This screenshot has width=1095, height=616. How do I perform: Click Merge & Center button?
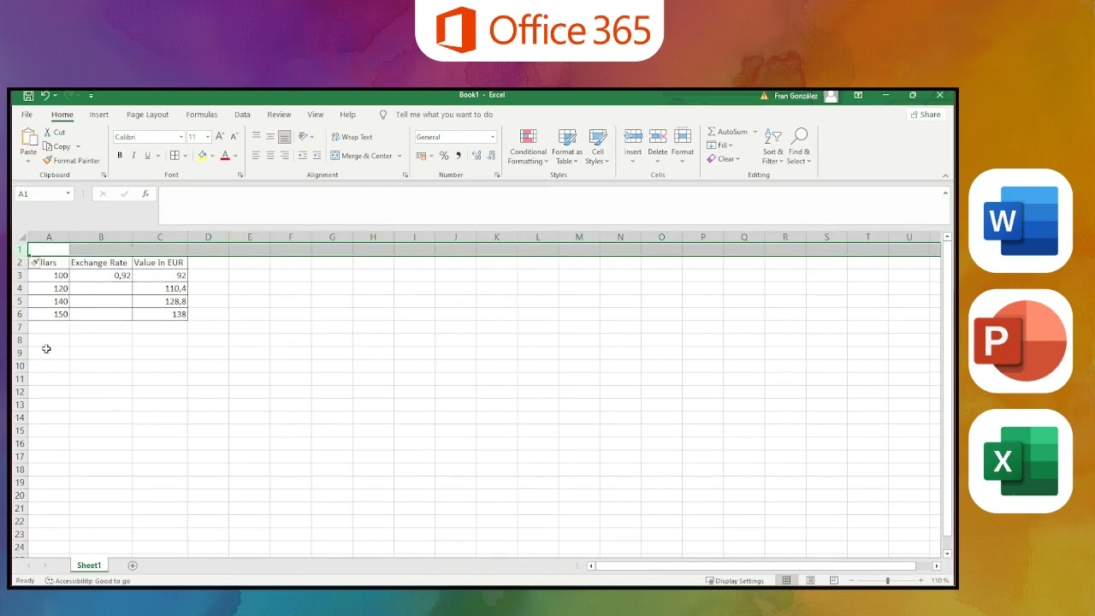click(x=362, y=156)
